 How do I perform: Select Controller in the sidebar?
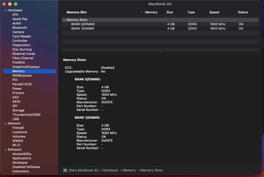20,41
